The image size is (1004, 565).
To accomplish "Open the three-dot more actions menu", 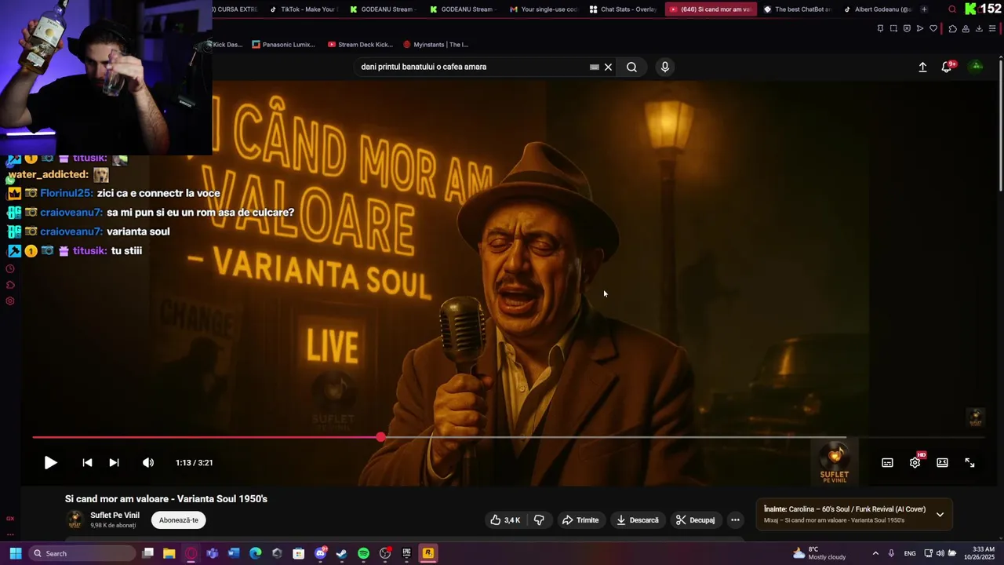I will point(735,520).
